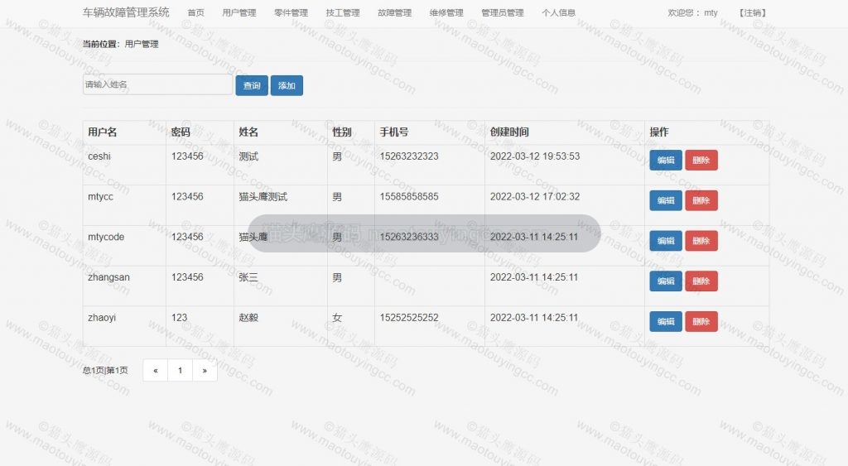Click the gender cell 女 for zhaoyi
The width and height of the screenshot is (848, 466).
337,318
